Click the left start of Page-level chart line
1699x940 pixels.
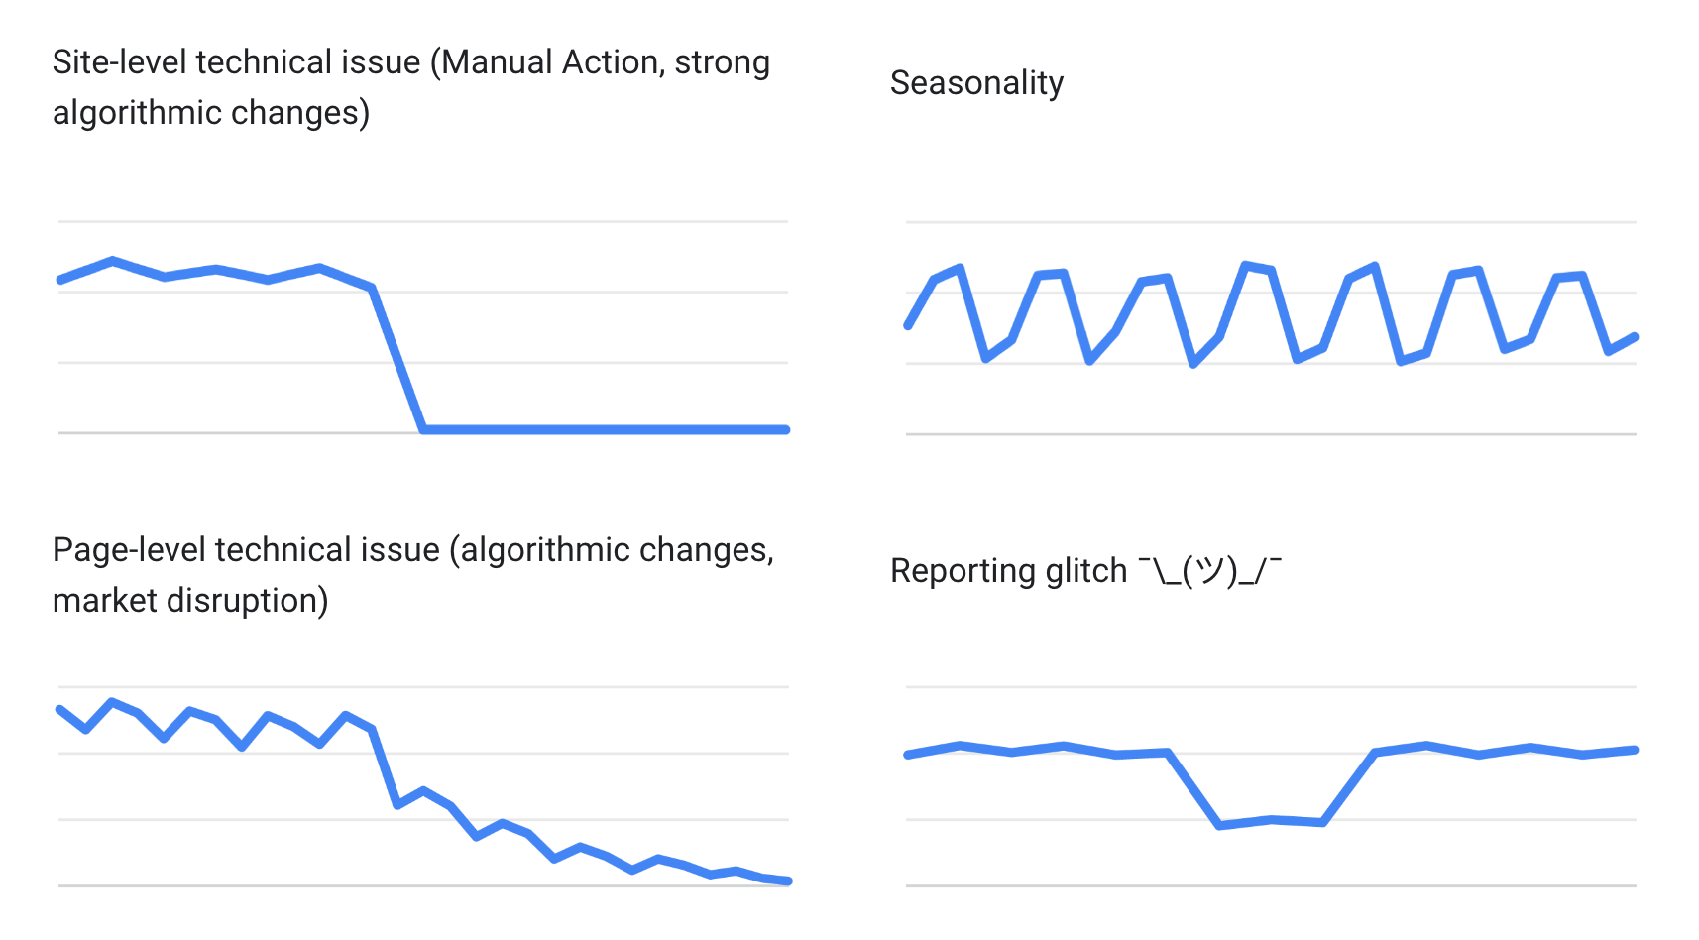pos(61,709)
